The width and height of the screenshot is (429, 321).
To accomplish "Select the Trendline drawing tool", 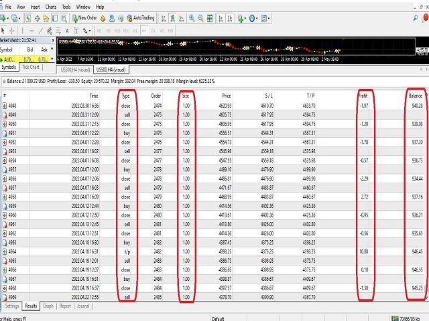I will pos(40,31).
